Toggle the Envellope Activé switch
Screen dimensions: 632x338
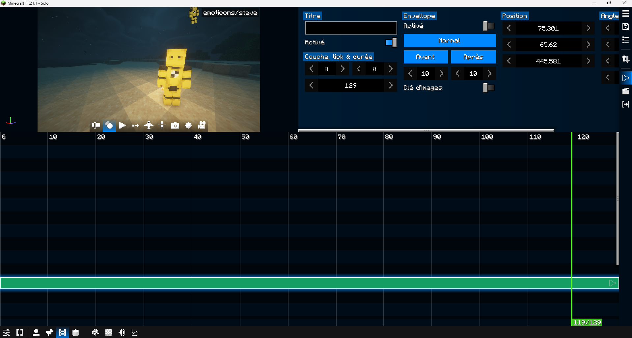coord(488,26)
